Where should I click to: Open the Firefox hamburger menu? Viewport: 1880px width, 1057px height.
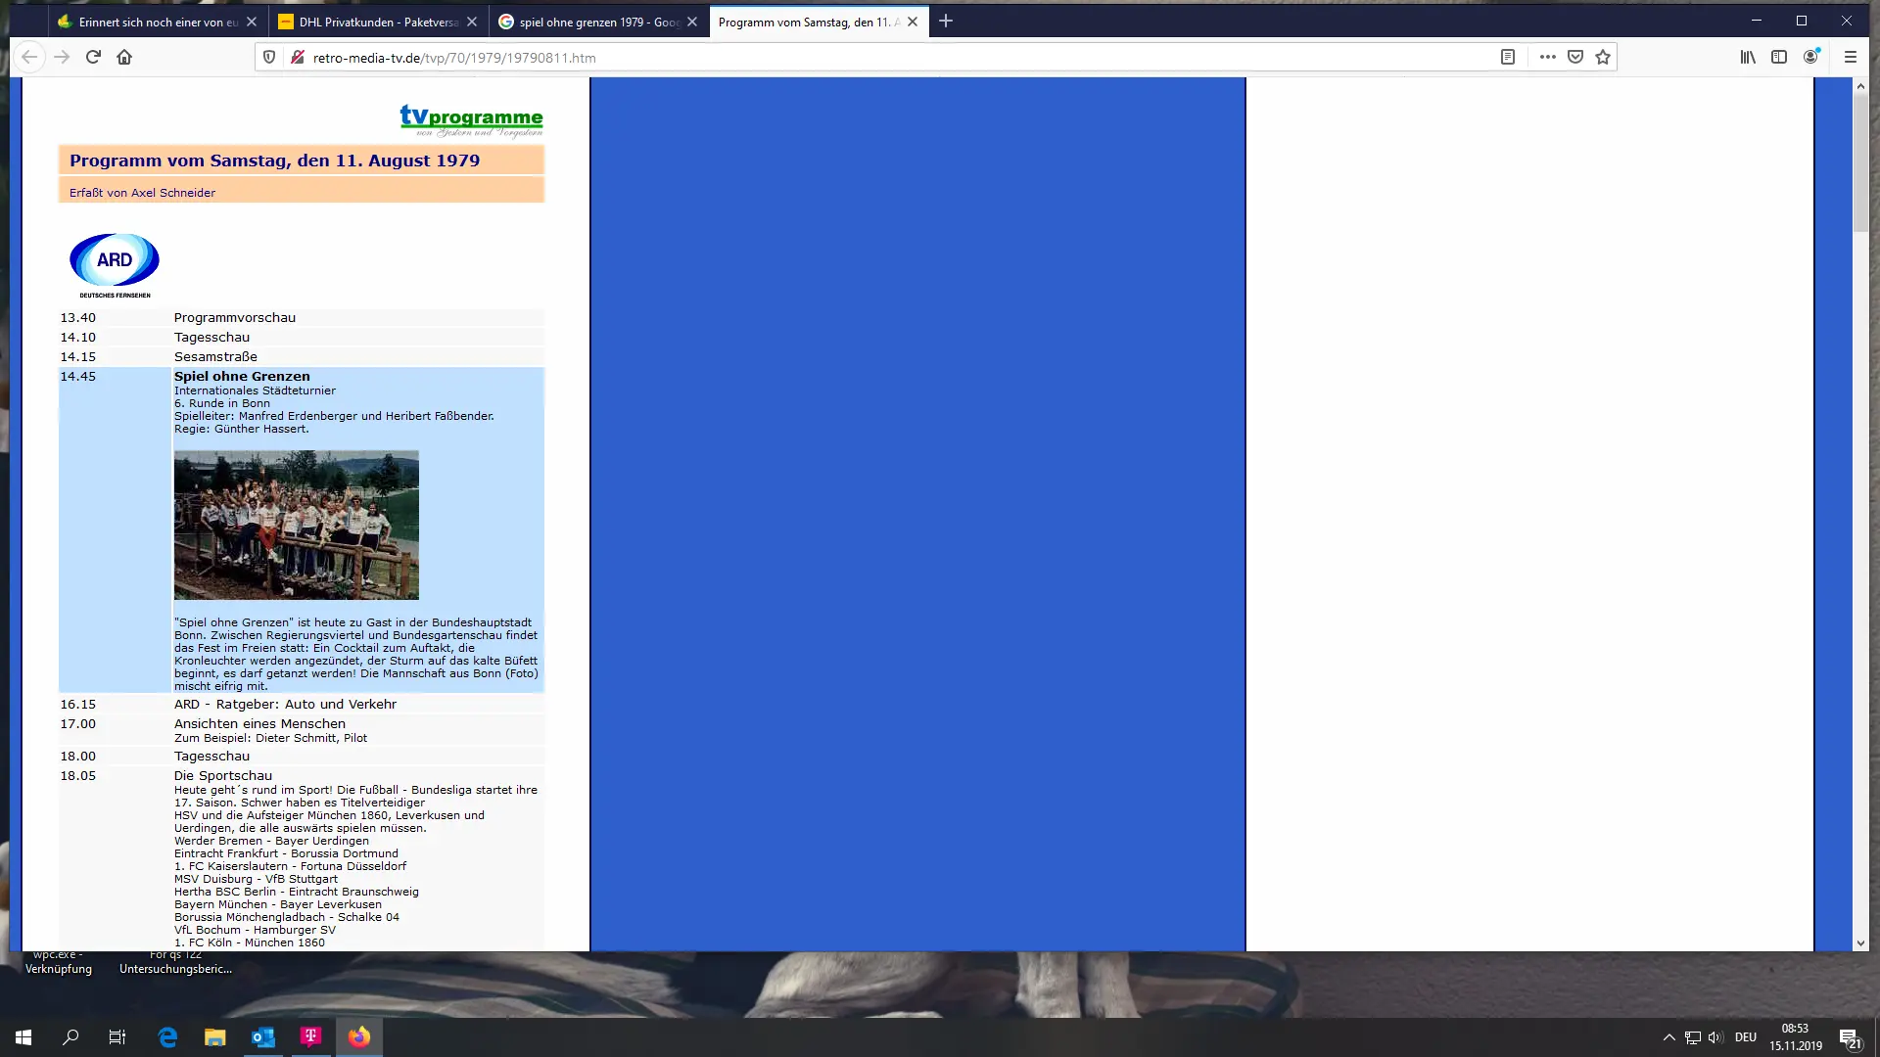pos(1851,57)
